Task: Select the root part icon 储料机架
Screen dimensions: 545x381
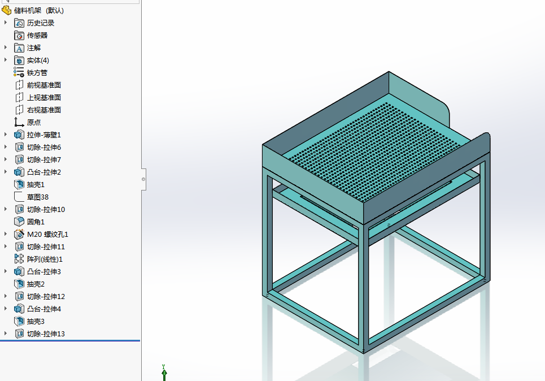Action: tap(7, 10)
